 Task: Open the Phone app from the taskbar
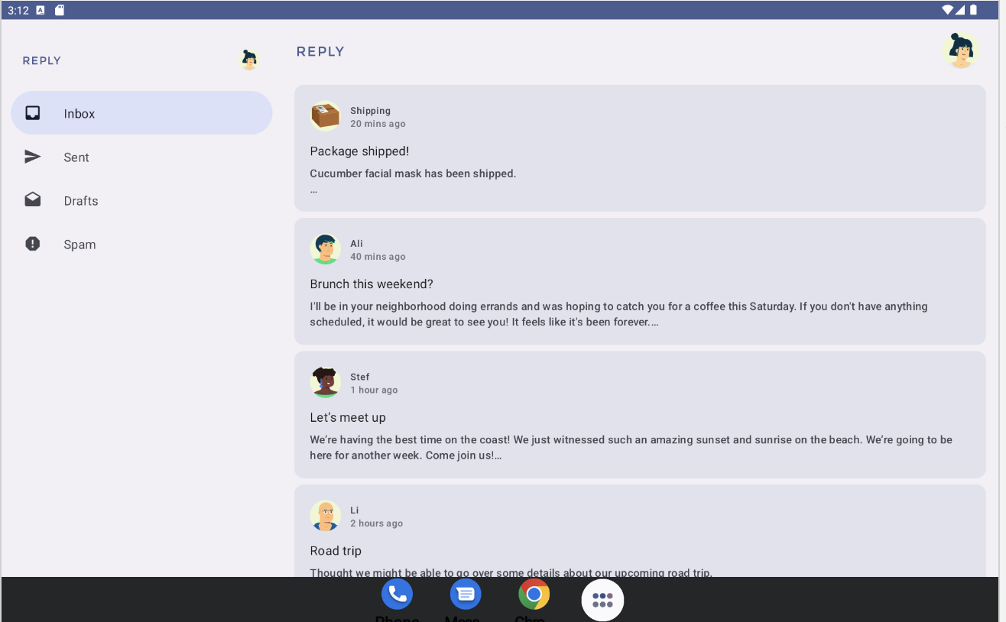(397, 594)
